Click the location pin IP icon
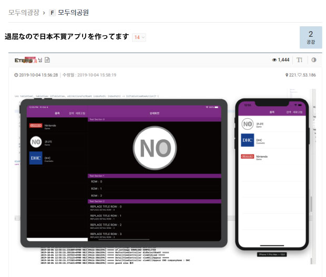This screenshot has width=326, height=277. [287, 75]
